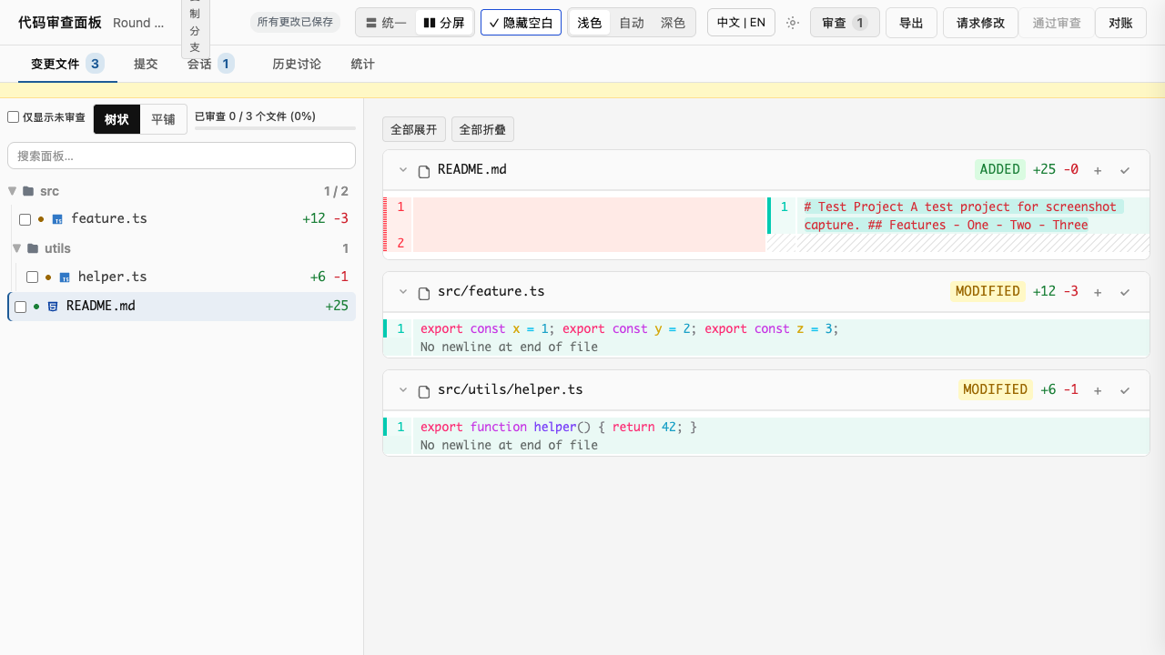Click the 导出 export button
Image resolution: width=1165 pixels, height=655 pixels.
(x=911, y=23)
